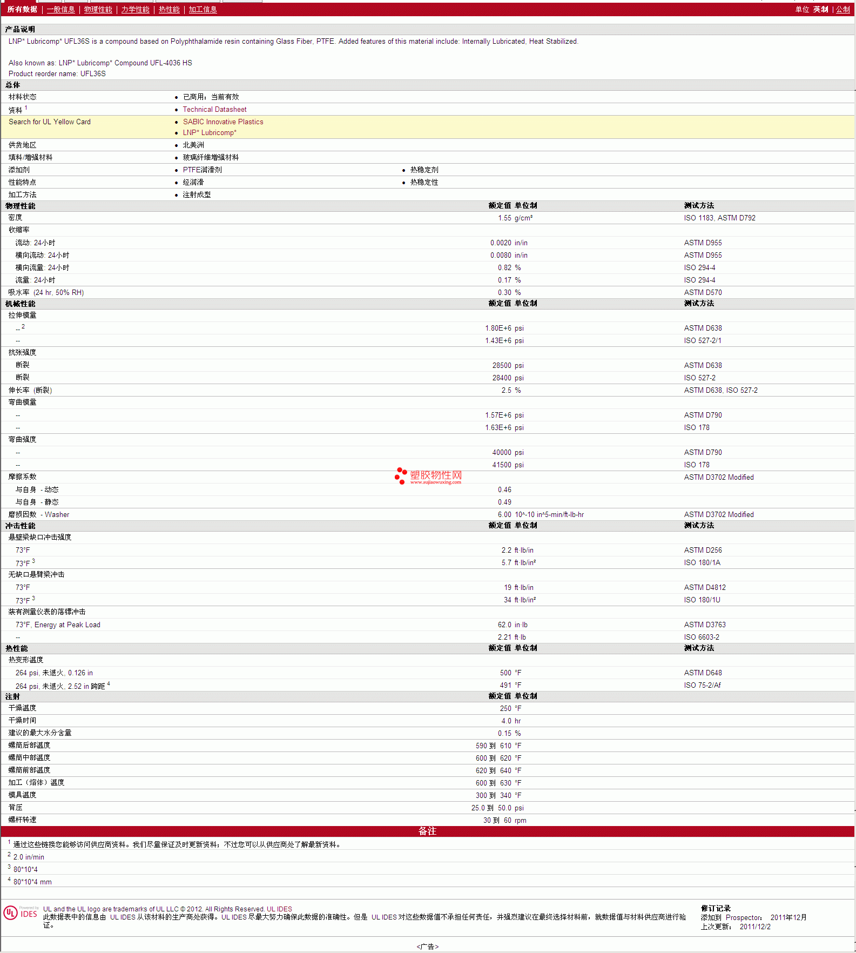
Task: Click the <广告> text at the page bottom
Action: coord(428,947)
